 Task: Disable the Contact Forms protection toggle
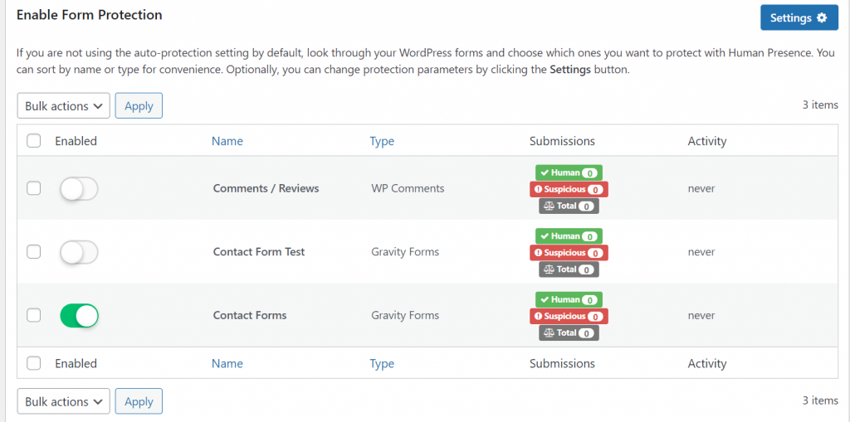(79, 315)
